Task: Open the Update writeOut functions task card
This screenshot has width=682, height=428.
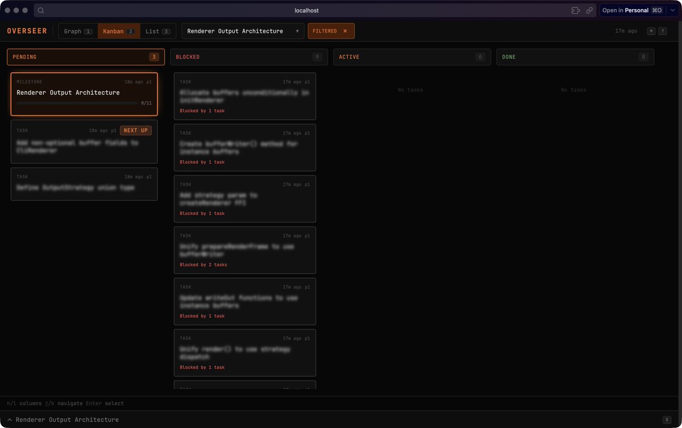Action: pyautogui.click(x=245, y=301)
